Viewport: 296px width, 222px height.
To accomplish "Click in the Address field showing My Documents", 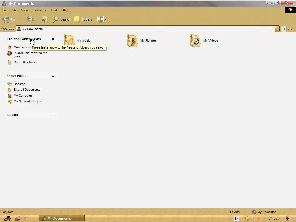I will 145,29.
